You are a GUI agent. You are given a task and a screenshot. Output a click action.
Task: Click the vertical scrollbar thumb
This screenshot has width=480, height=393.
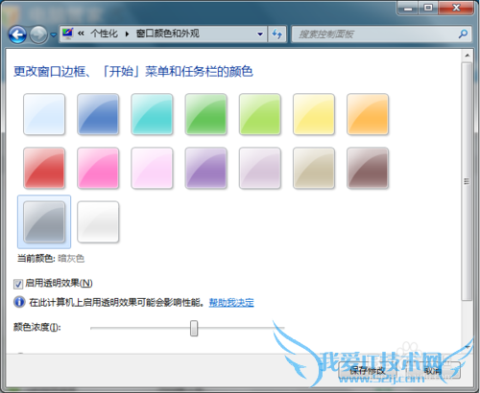[x=467, y=181]
